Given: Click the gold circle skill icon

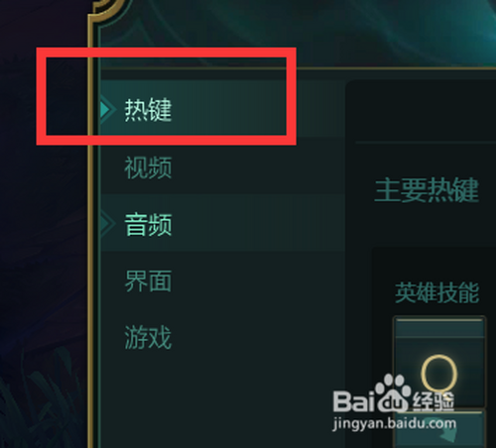Looking at the screenshot, I should [x=438, y=374].
